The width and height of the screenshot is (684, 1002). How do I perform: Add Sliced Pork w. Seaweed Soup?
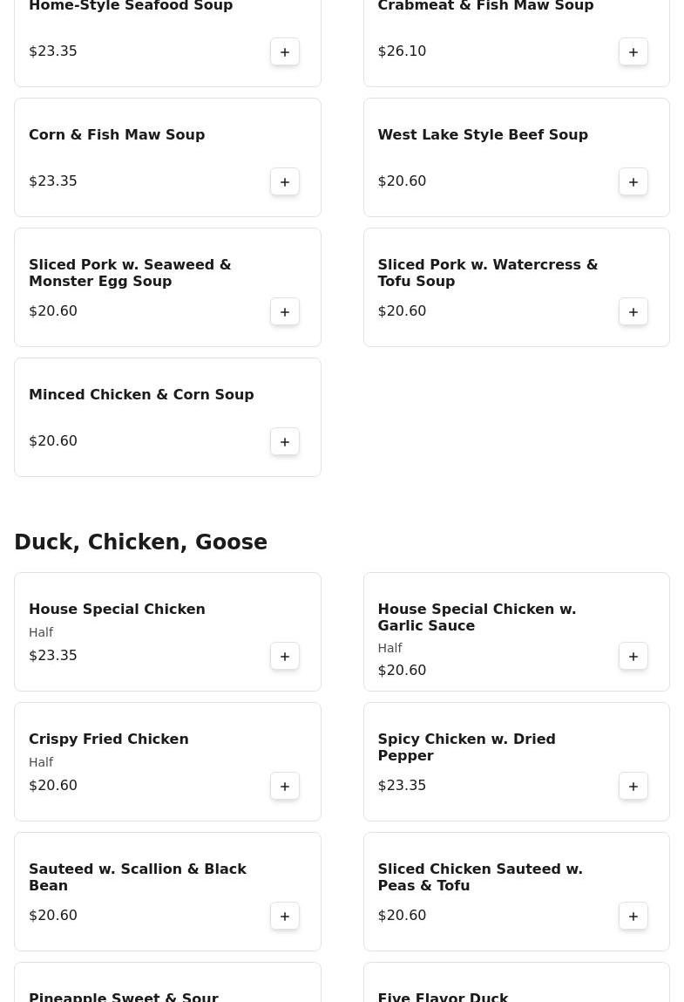(x=285, y=312)
